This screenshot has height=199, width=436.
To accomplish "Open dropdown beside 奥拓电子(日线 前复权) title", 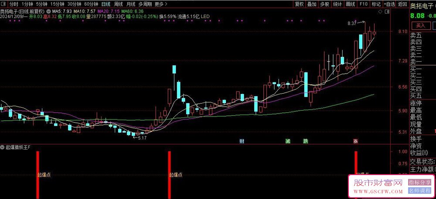I will coord(49,11).
